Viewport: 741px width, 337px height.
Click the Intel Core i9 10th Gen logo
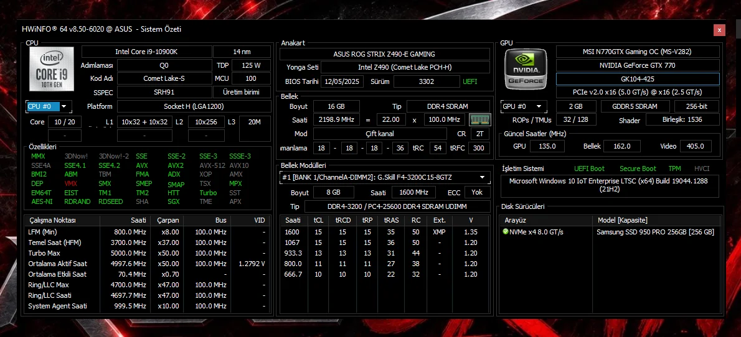click(x=52, y=70)
